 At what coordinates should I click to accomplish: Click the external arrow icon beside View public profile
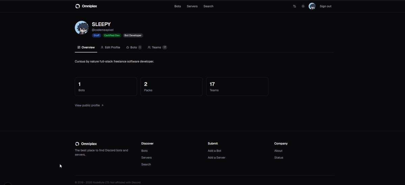[x=102, y=105]
